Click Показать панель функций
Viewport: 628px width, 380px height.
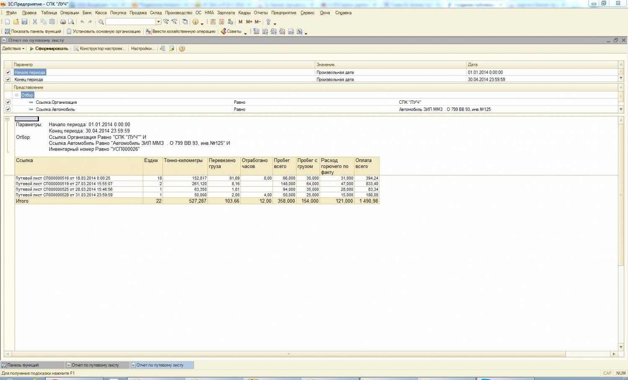[33, 31]
